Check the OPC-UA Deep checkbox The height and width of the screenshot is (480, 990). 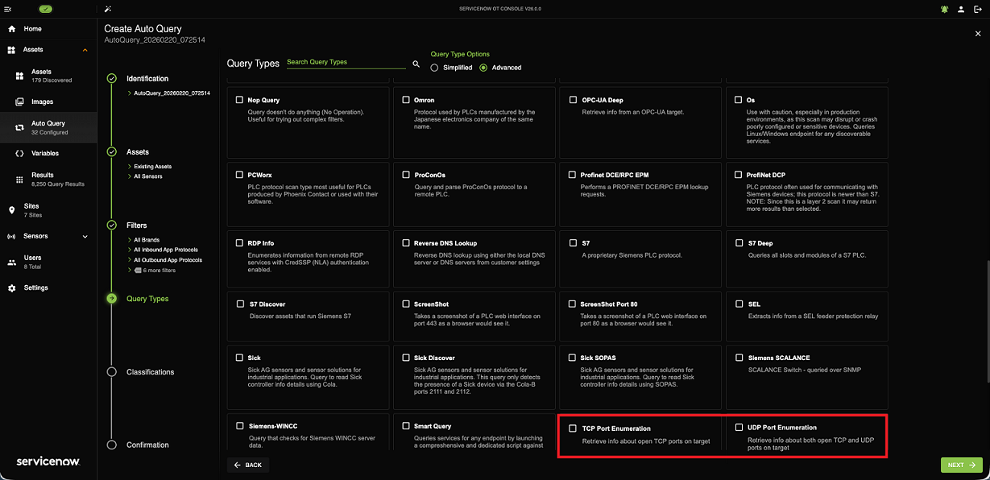(573, 100)
